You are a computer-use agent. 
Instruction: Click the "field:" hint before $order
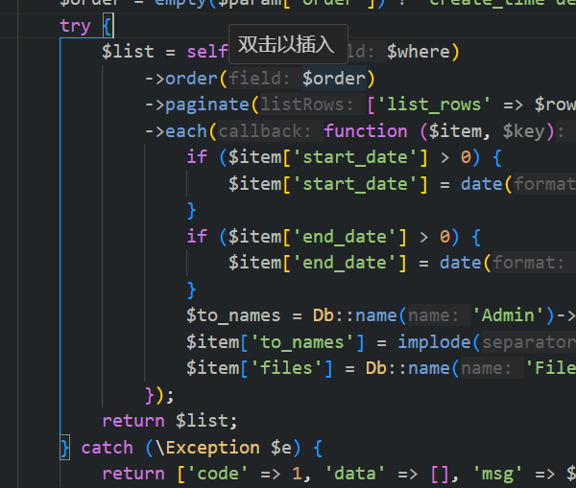pos(262,78)
